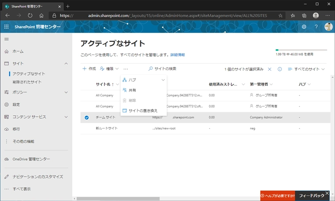Screen dimensions: 335x201
Task: Open the browser collections icon
Action: pyautogui.click(x=304, y=15)
